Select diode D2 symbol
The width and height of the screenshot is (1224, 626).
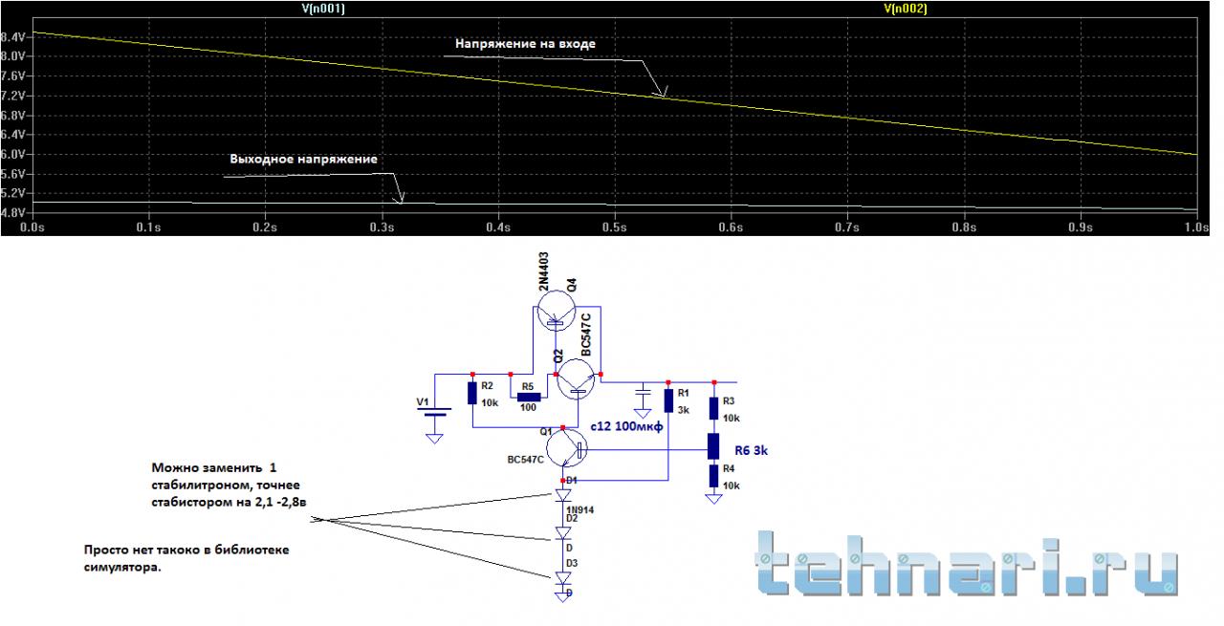point(565,533)
